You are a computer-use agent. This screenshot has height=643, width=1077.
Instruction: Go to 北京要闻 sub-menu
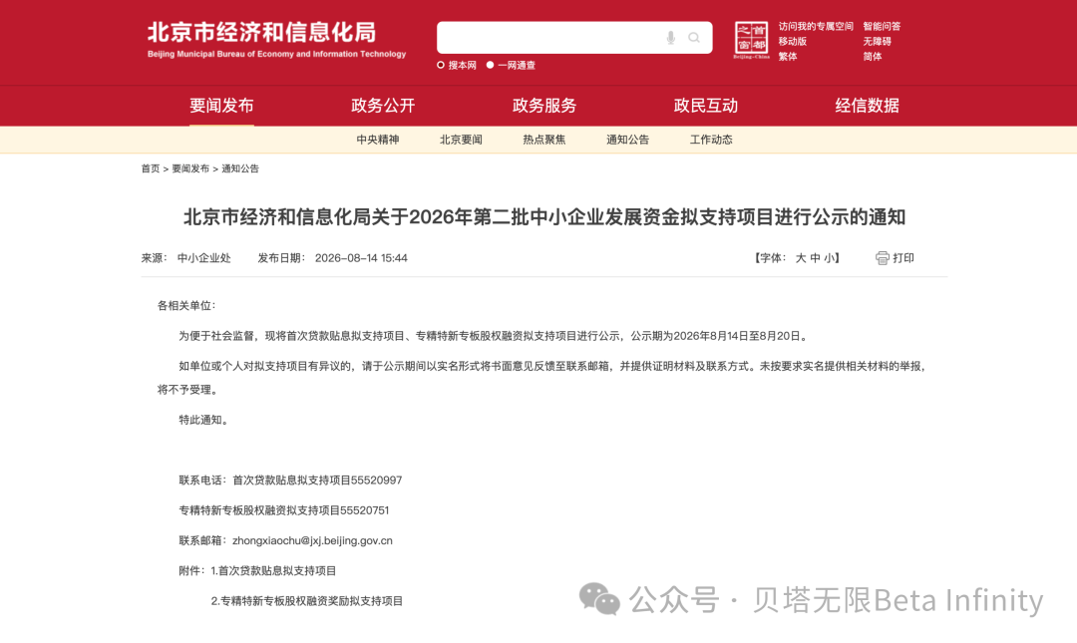461,140
